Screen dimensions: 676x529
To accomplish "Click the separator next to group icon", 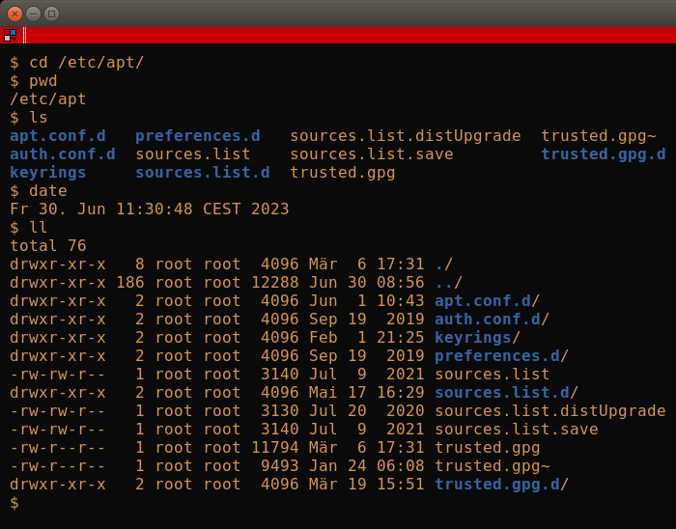I will tap(24, 35).
